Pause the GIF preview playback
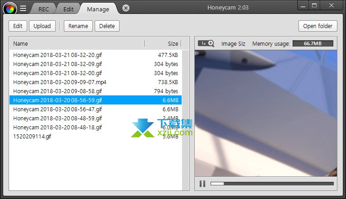346x199 pixels. [202, 184]
